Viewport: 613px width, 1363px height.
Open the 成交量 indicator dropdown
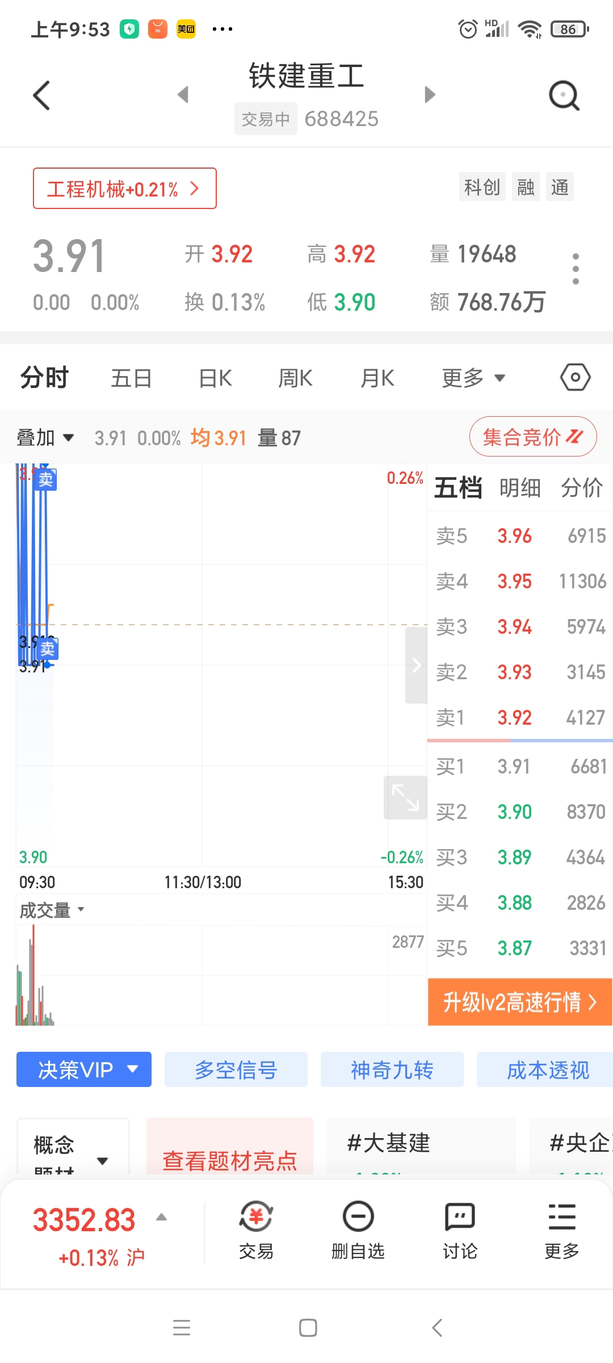52,910
